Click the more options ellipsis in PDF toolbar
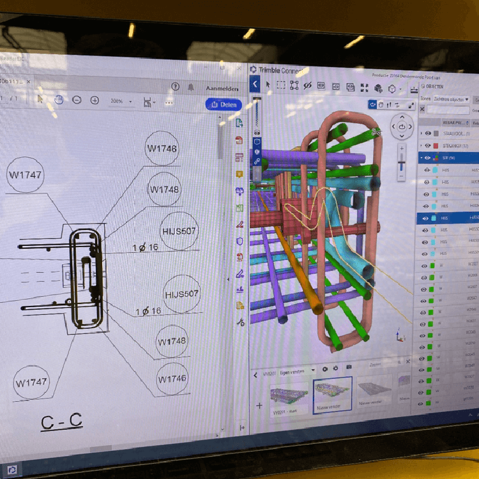Viewport: 479px width, 479px height. point(169,103)
